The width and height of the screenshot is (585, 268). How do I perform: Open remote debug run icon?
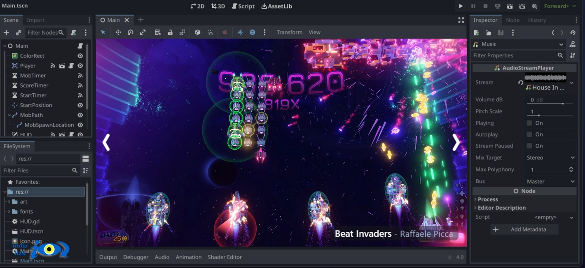498,6
